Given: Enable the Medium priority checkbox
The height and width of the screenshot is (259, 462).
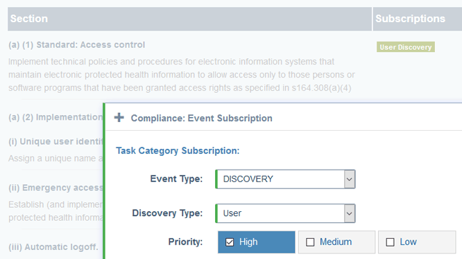Looking at the screenshot, I should point(310,242).
